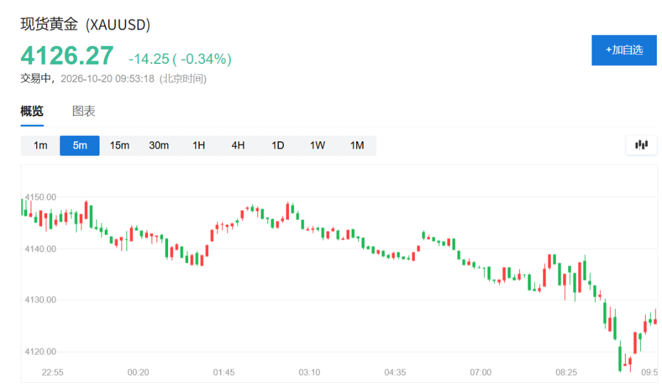Click the 00:20 time axis label
This screenshot has height=388, width=662.
tap(138, 373)
